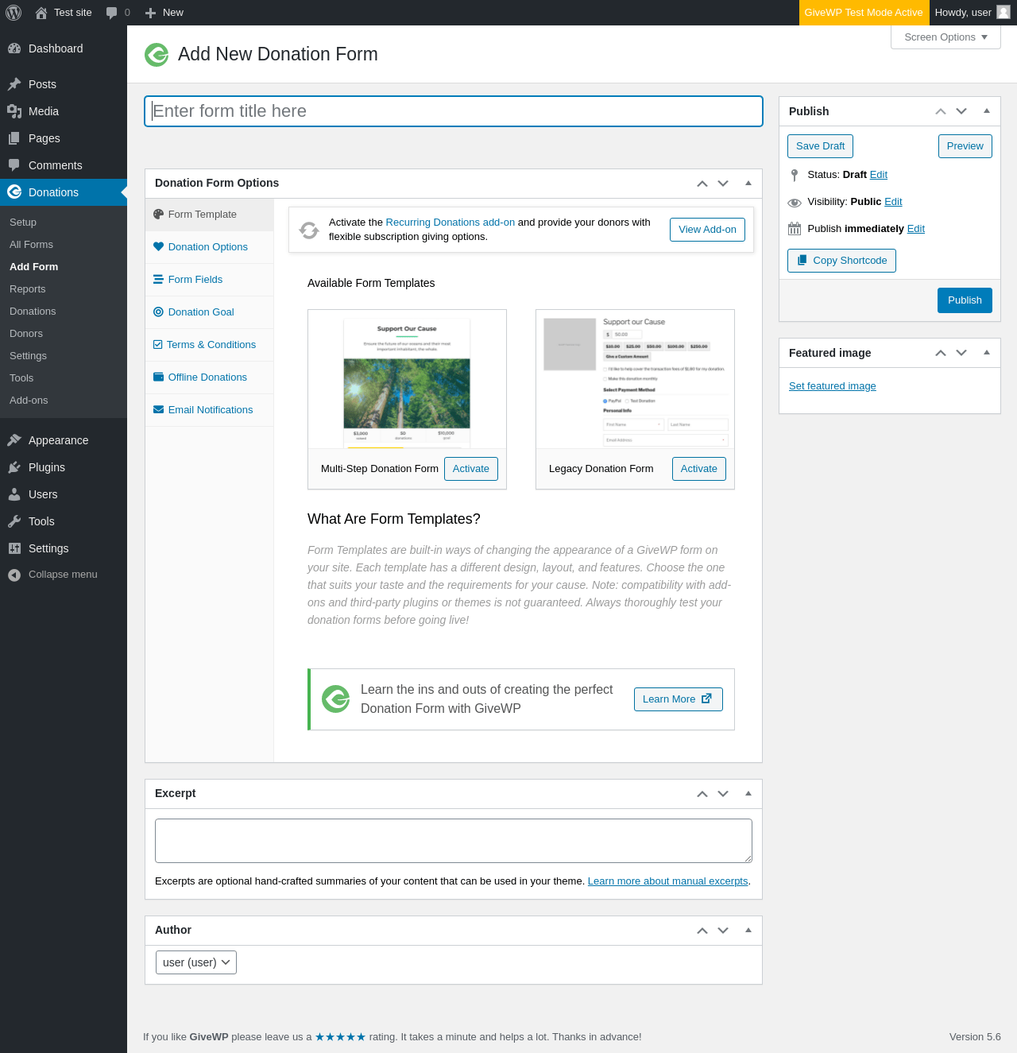Activate the Multi-Step Donation Form template

pyautogui.click(x=471, y=469)
